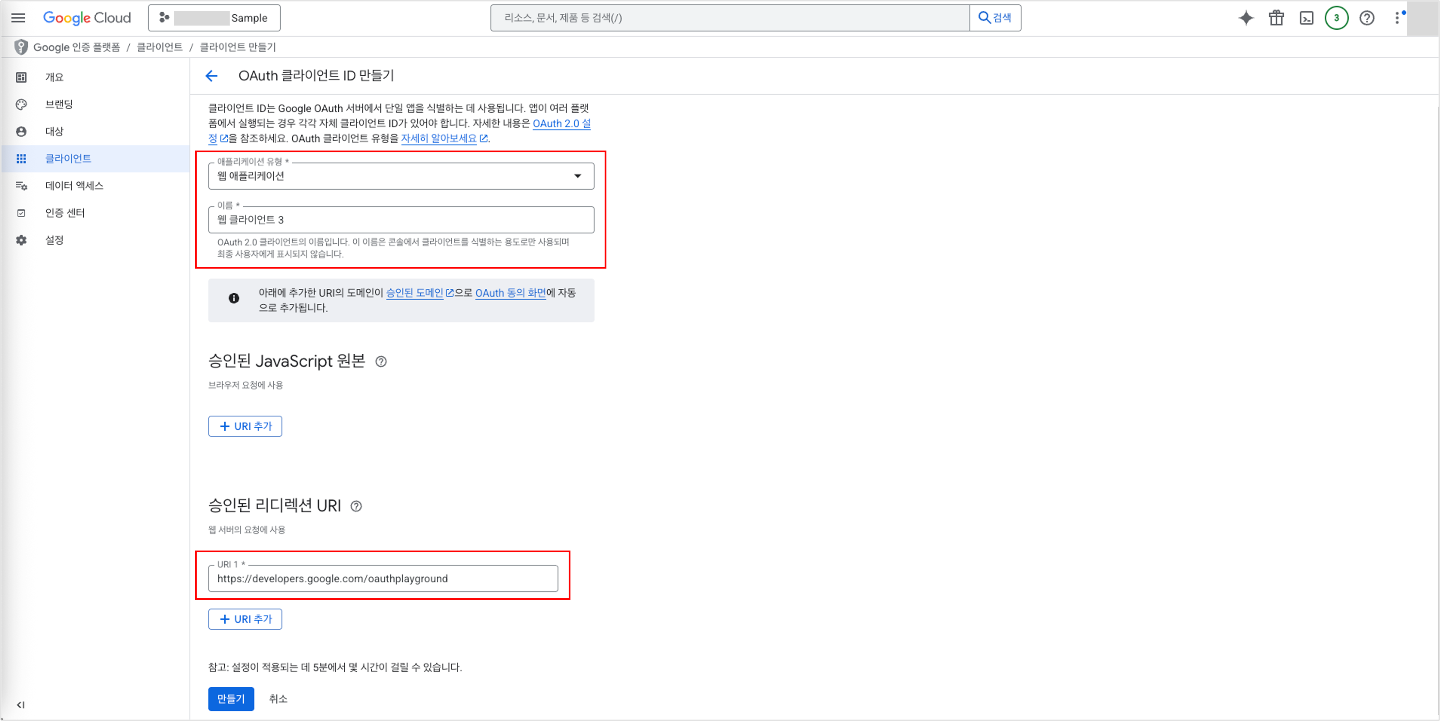The height and width of the screenshot is (722, 1440).
Task: Click the URI 1 input field
Action: tap(386, 578)
